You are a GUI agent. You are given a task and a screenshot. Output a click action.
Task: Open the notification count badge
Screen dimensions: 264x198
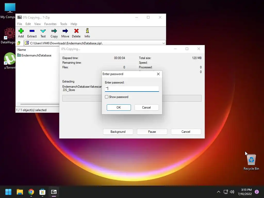257,192
